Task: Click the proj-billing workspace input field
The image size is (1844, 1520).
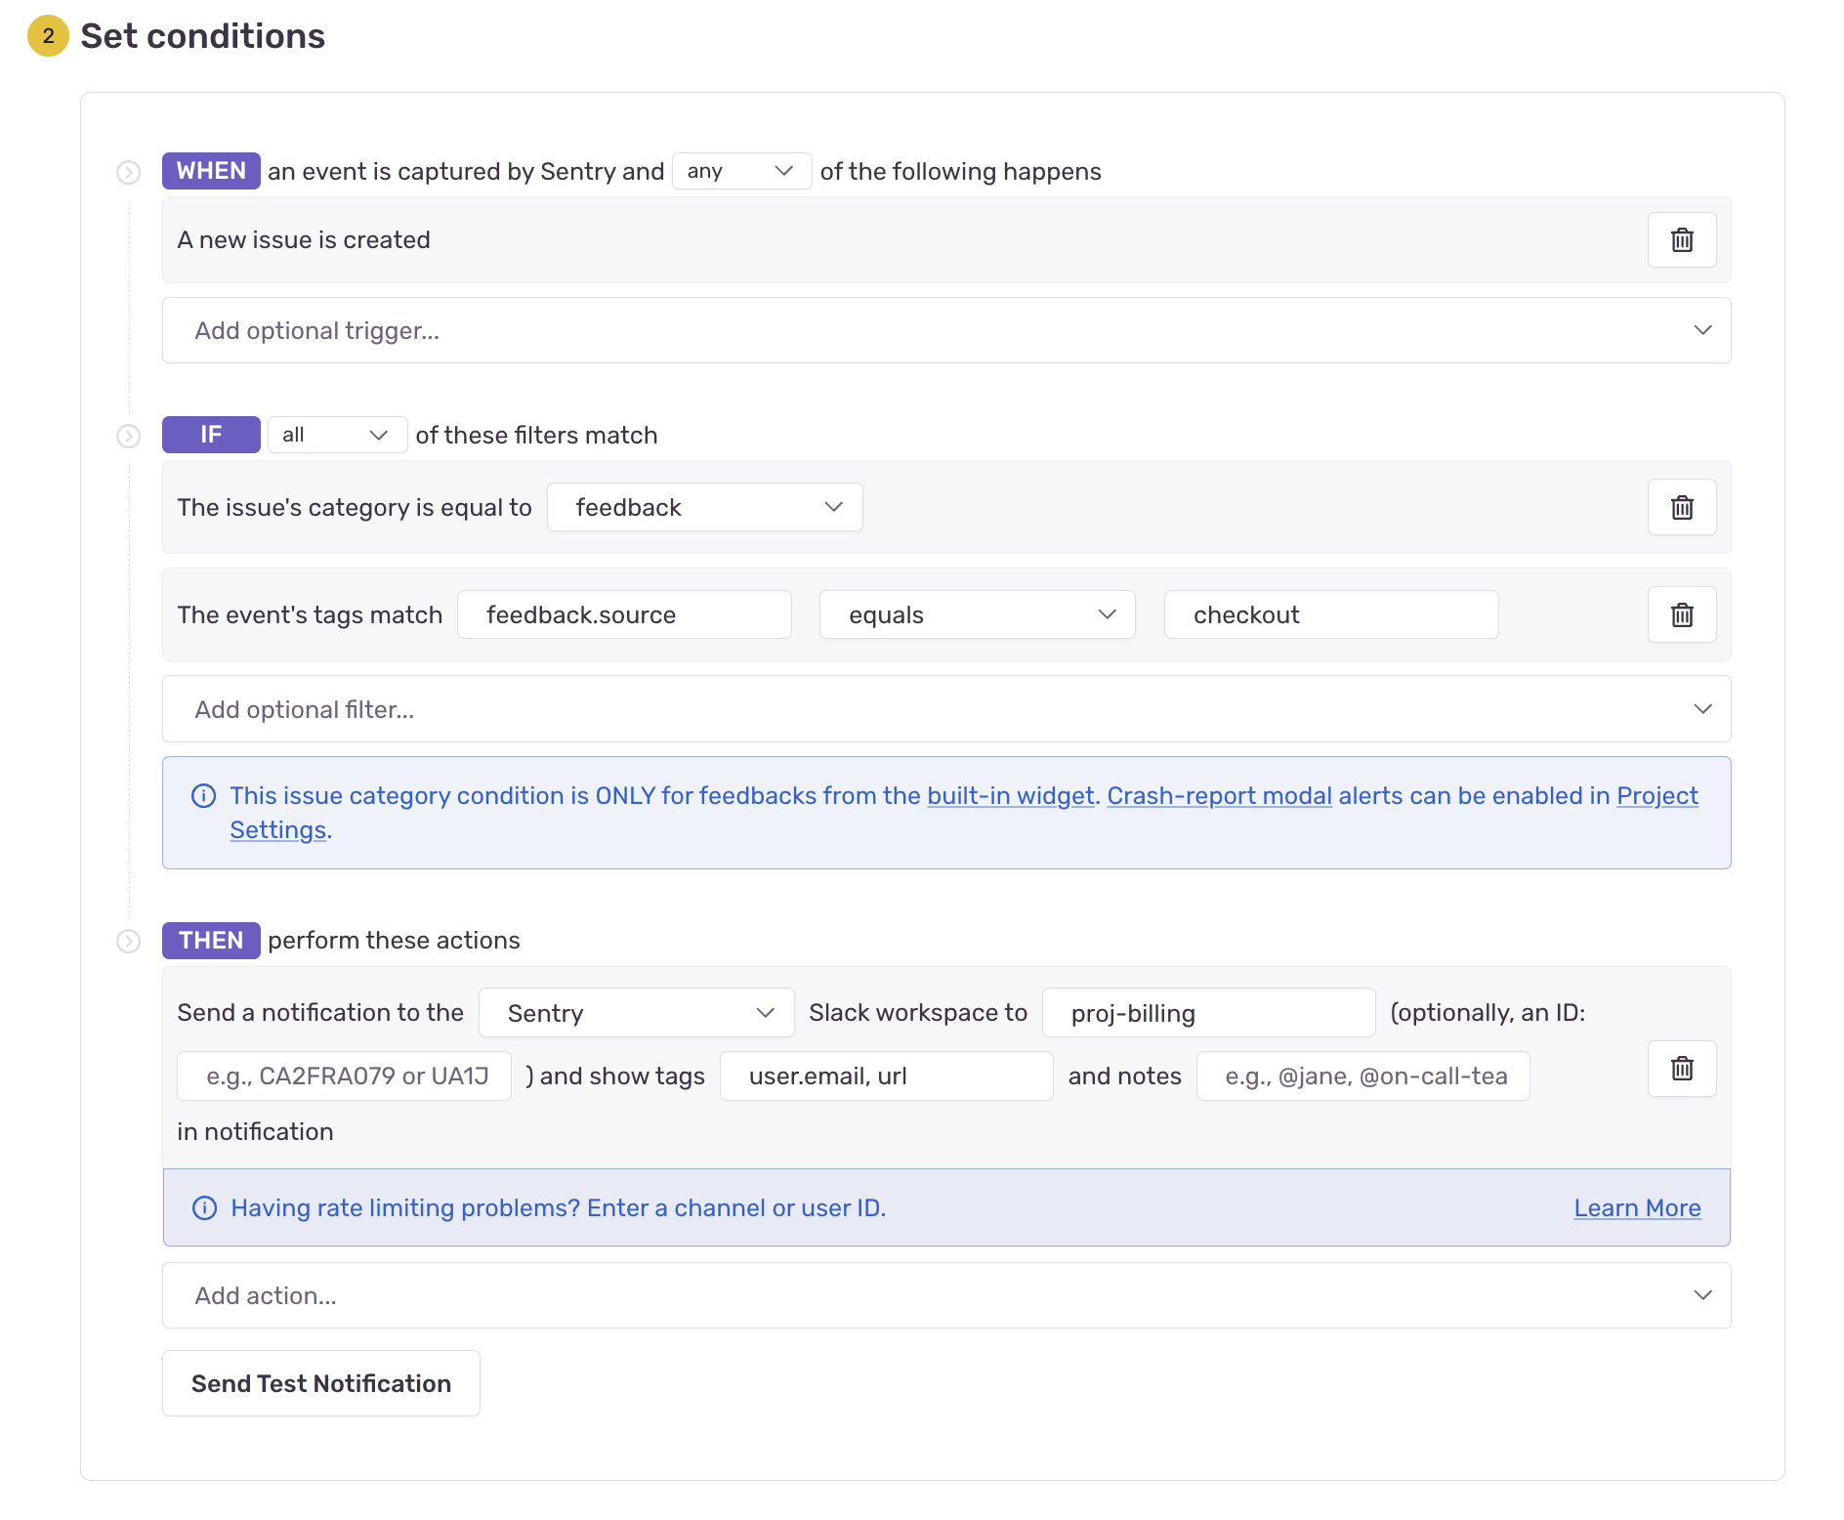Action: (x=1208, y=1013)
